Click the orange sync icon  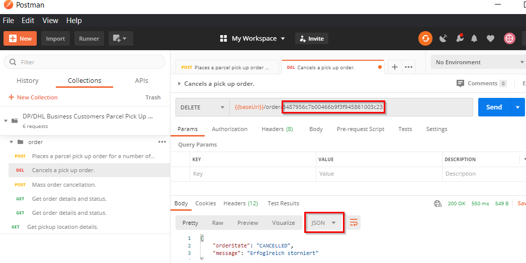[x=425, y=39]
